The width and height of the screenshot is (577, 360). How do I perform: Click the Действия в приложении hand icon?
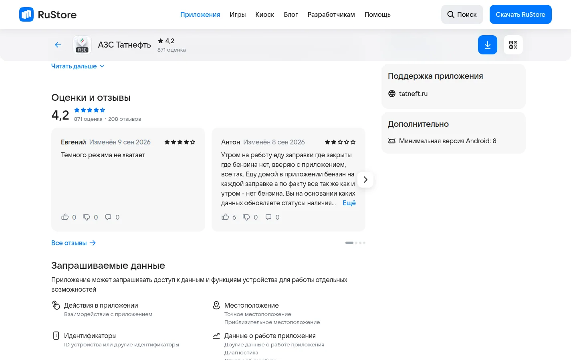pyautogui.click(x=56, y=305)
